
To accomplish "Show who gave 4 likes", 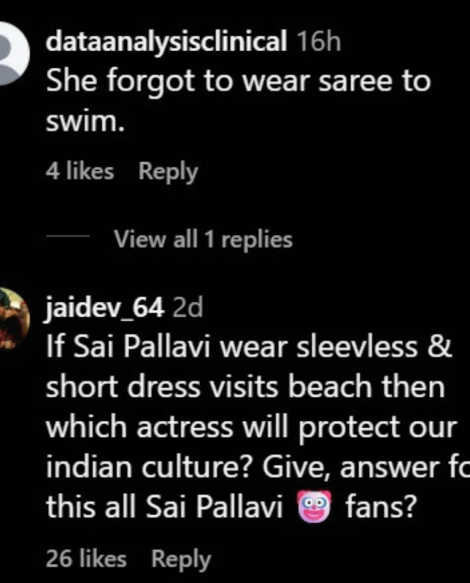I will 80,172.
